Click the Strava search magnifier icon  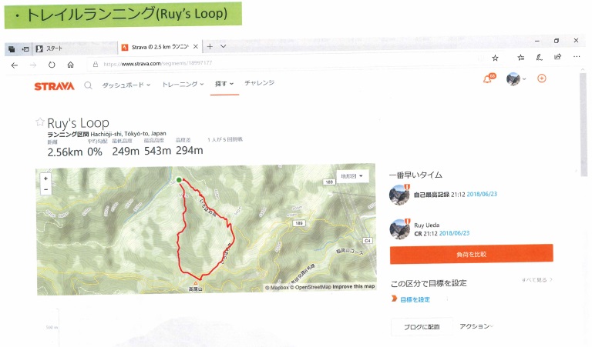click(x=89, y=85)
